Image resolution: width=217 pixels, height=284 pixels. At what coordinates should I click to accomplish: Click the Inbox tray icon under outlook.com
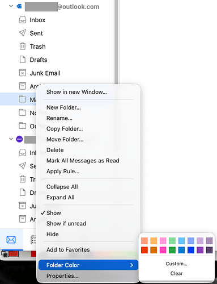(23, 20)
